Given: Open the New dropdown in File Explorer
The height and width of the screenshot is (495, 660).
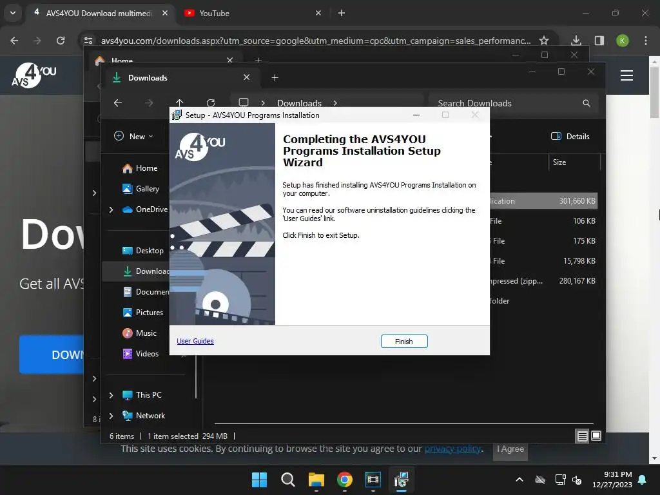Looking at the screenshot, I should 133,136.
